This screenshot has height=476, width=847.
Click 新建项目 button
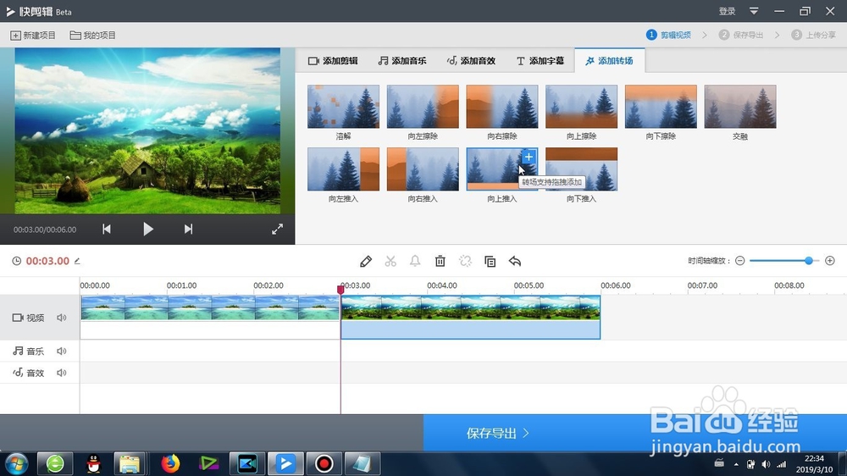(33, 35)
